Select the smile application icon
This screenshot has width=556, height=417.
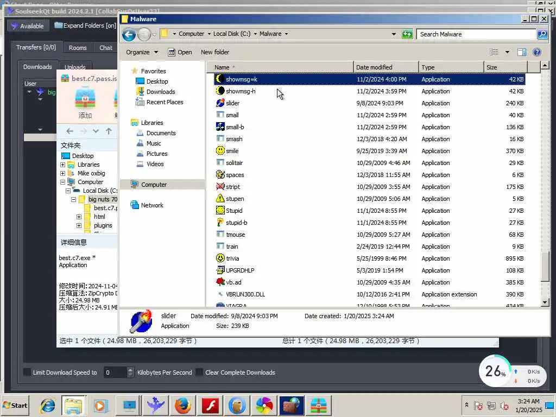point(220,151)
